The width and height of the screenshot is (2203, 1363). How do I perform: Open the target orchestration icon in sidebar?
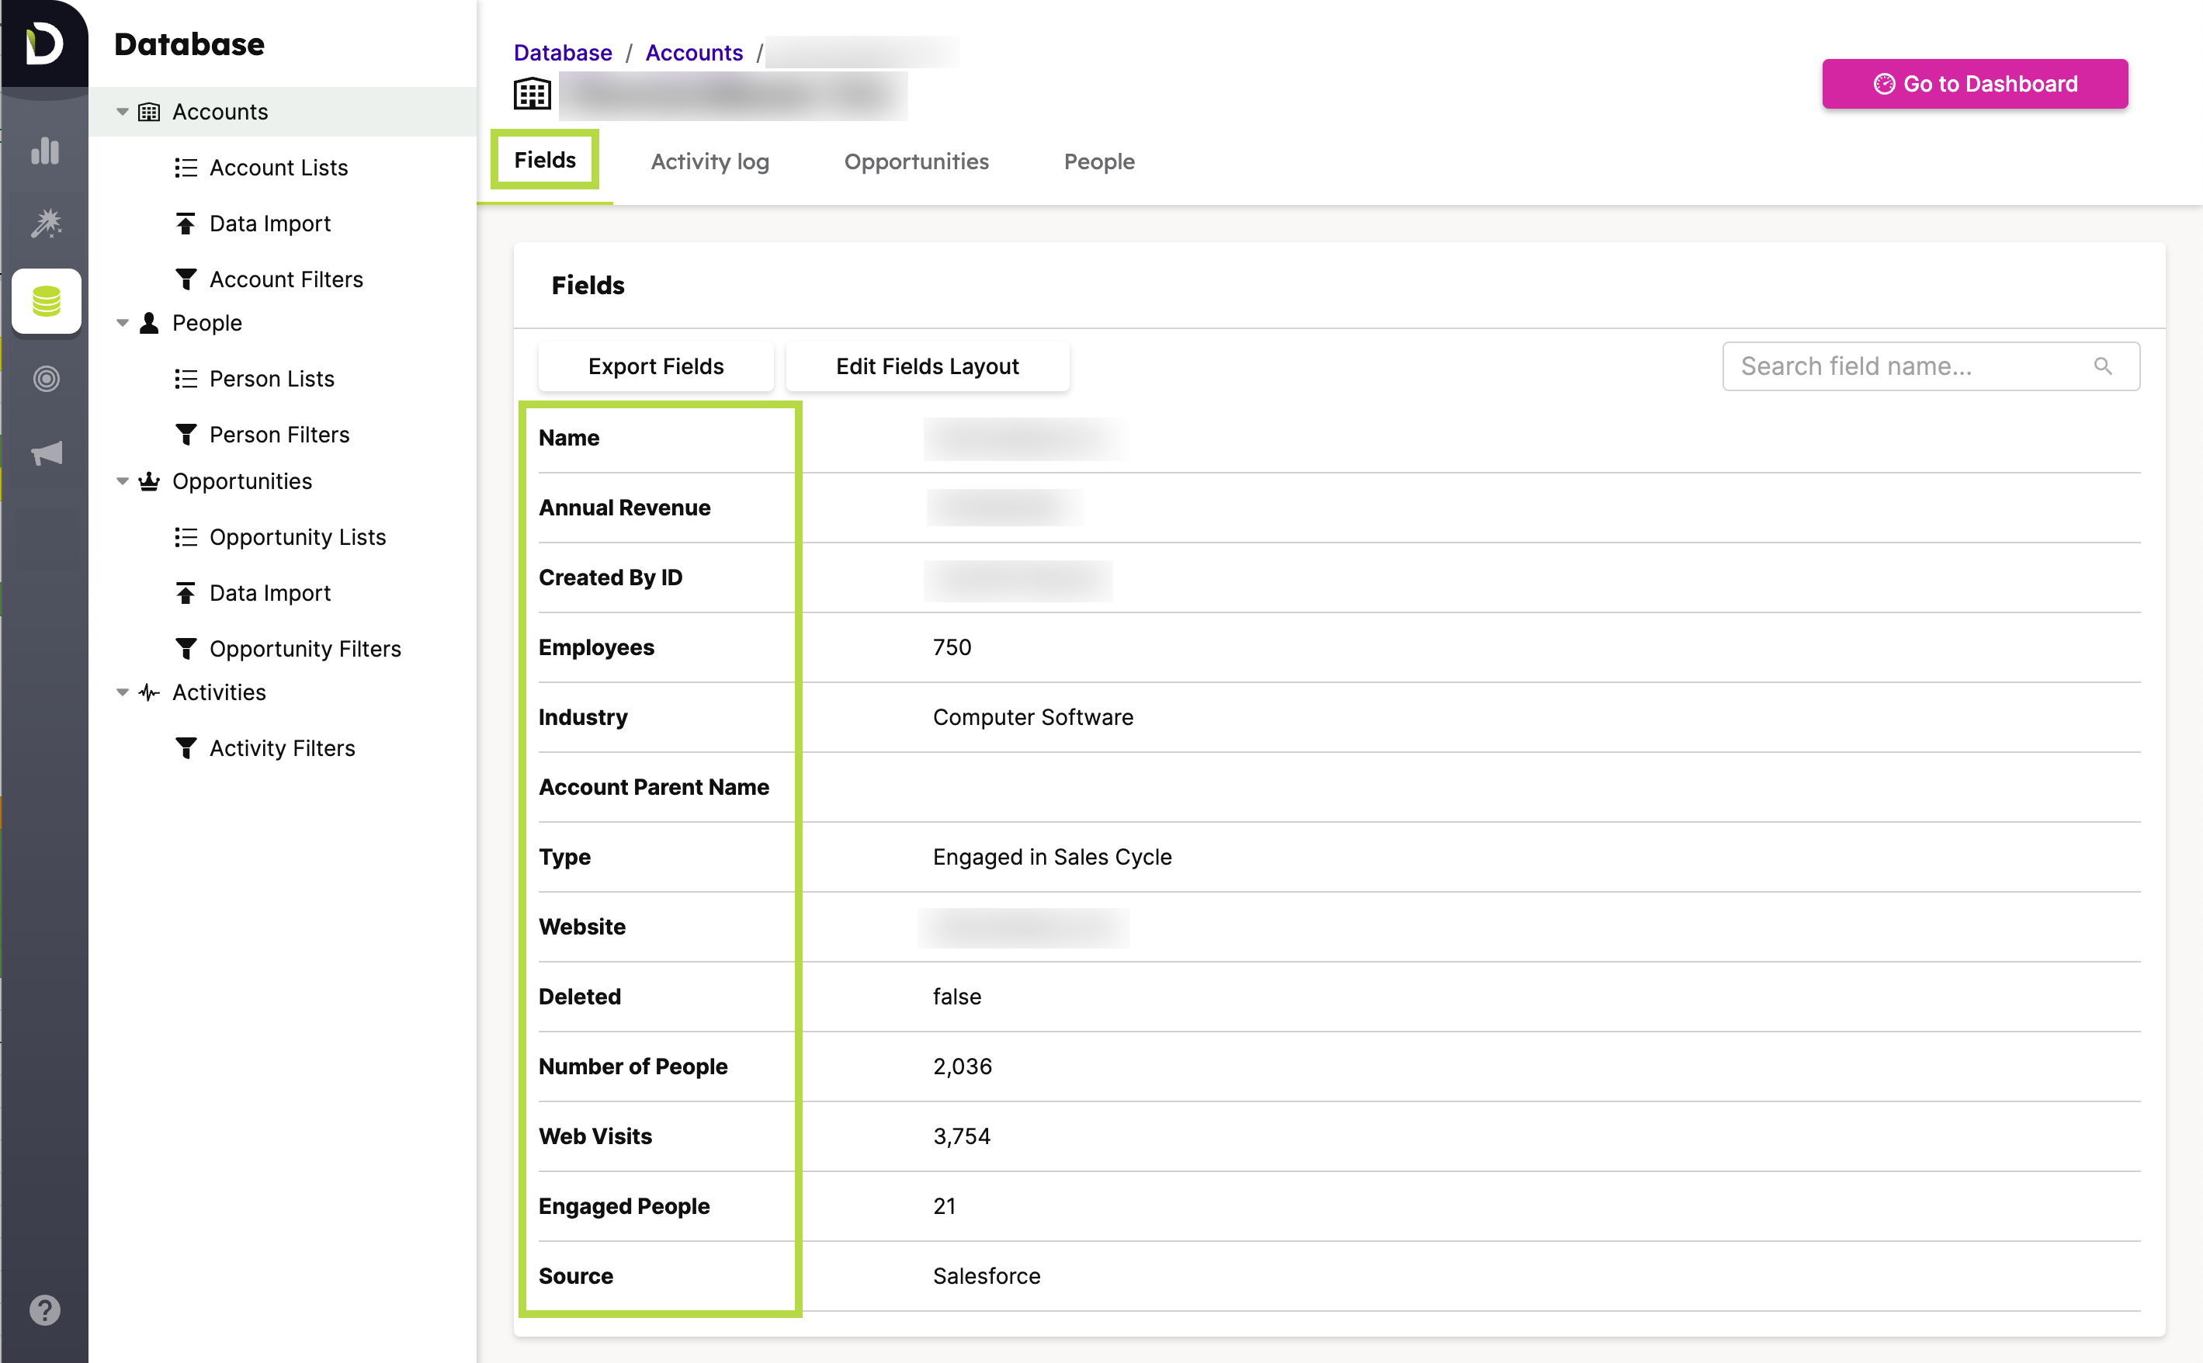[45, 378]
